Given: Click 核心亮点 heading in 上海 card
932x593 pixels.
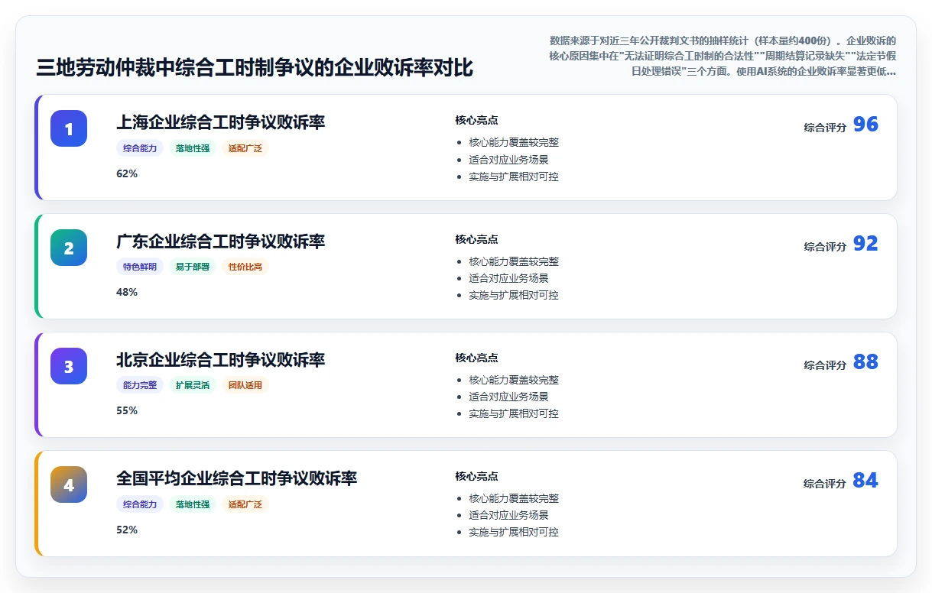Looking at the screenshot, I should tap(476, 120).
